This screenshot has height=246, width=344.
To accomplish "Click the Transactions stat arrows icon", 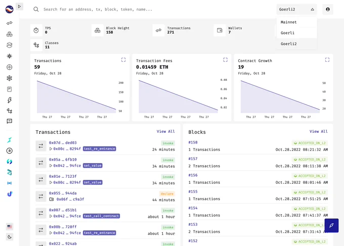I will tap(158, 30).
